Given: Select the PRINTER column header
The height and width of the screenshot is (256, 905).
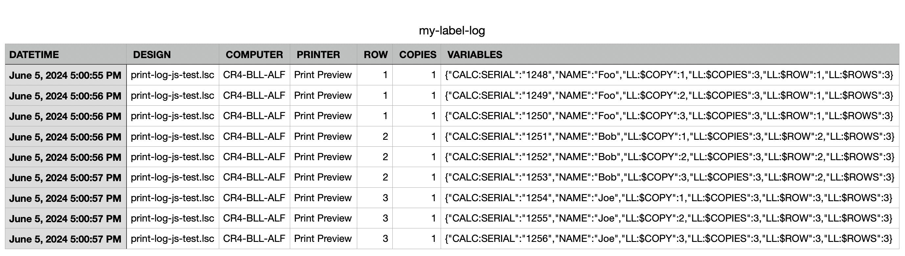Looking at the screenshot, I should point(318,55).
